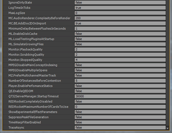Select the ShowExperimentalEffectParameters value field
The image size is (172, 133).
120,112
